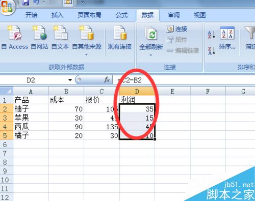
Task: Import data from text file icon
Action: pyautogui.click(x=60, y=33)
